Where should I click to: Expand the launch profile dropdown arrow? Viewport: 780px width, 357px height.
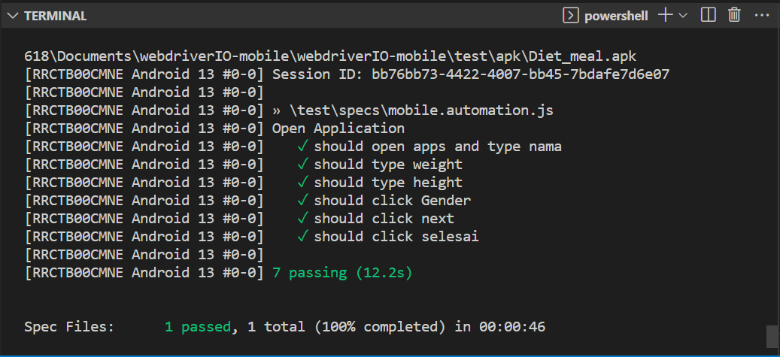683,16
